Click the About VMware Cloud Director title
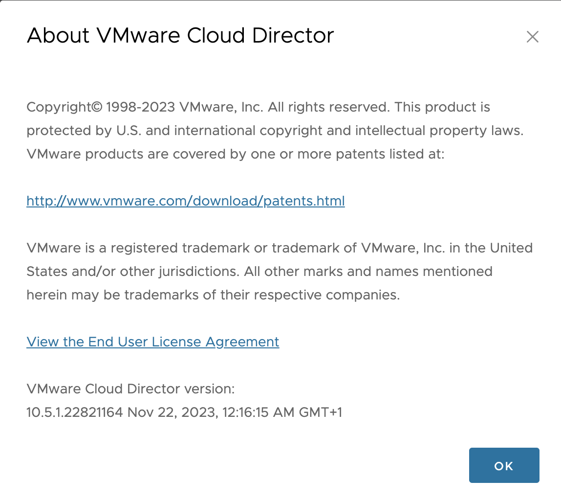Screen dimensions: 561x502 180,36
